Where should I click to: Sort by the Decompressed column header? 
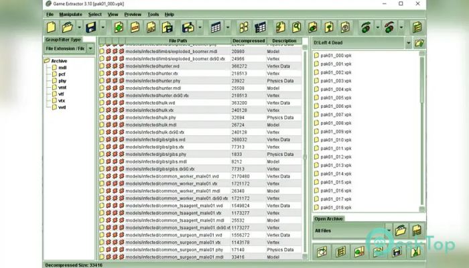(x=249, y=41)
